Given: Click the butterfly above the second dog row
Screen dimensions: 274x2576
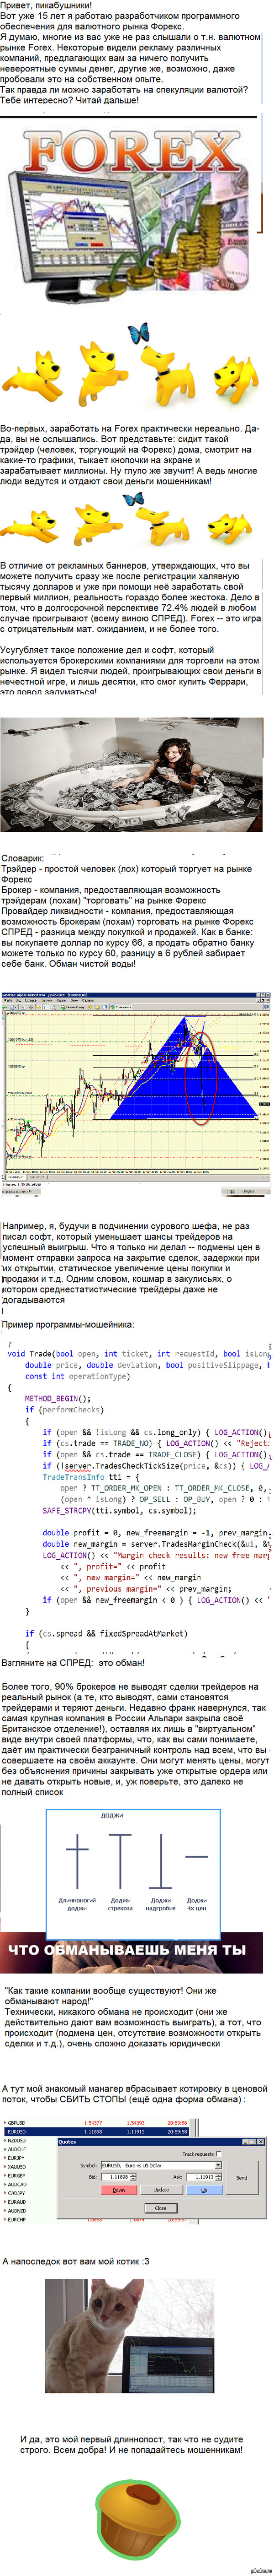Looking at the screenshot, I should coord(132,499).
